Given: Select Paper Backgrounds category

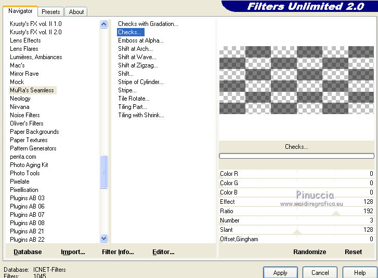Looking at the screenshot, I should (x=34, y=132).
